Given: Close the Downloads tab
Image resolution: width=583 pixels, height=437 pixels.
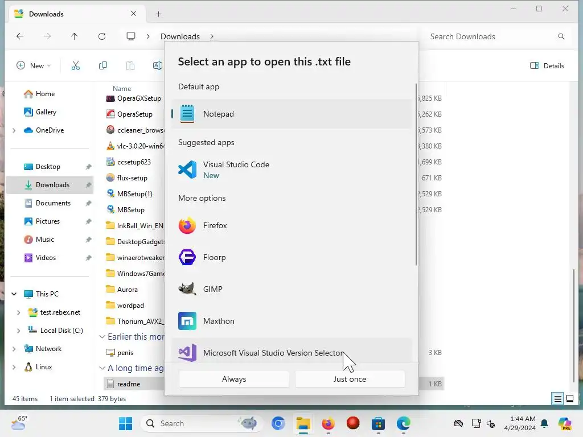Looking at the screenshot, I should coord(133,14).
